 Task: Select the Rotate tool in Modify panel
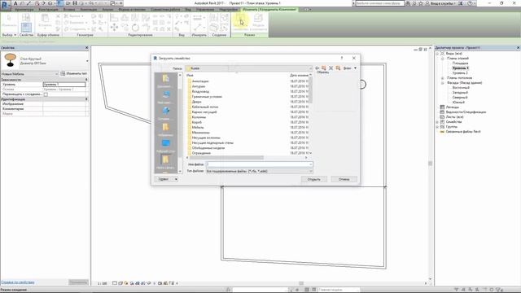tap(135, 27)
